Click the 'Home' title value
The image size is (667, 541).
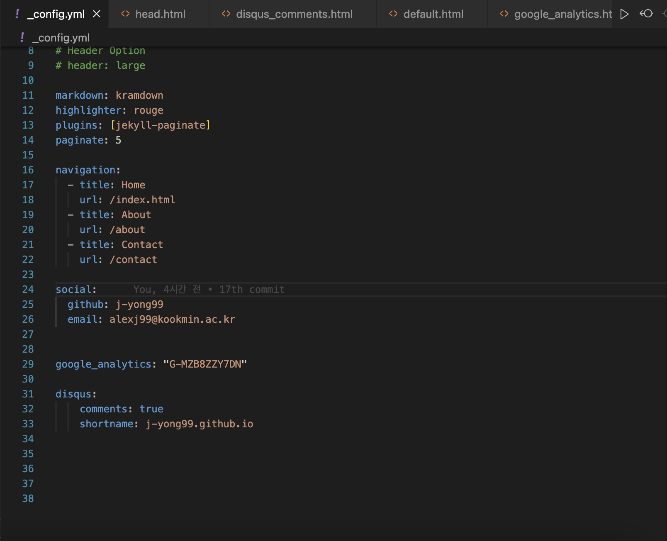134,185
